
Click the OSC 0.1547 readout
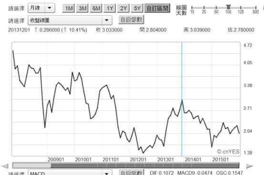(229, 173)
